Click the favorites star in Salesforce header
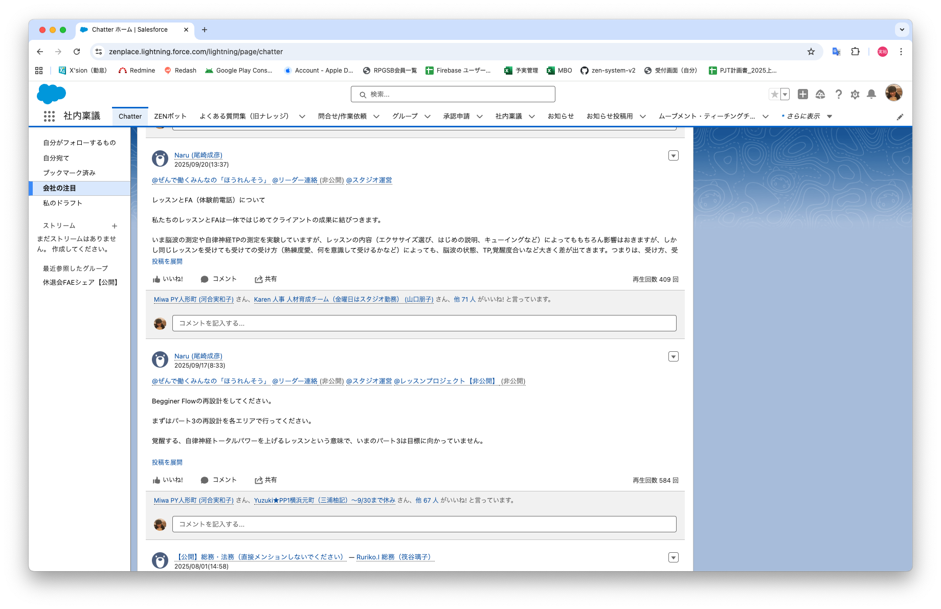This screenshot has width=941, height=609. (x=774, y=94)
